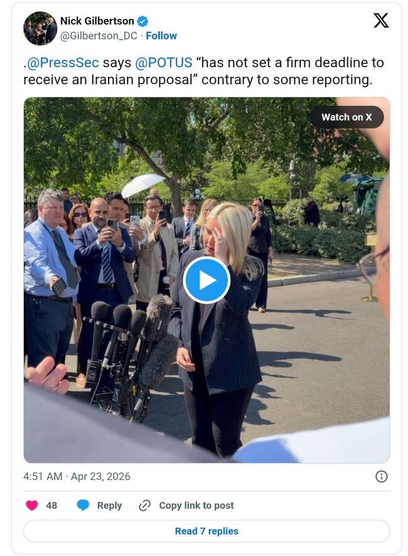408x556 pixels.
Task: Click the Copy link to post text
Action: 196,505
